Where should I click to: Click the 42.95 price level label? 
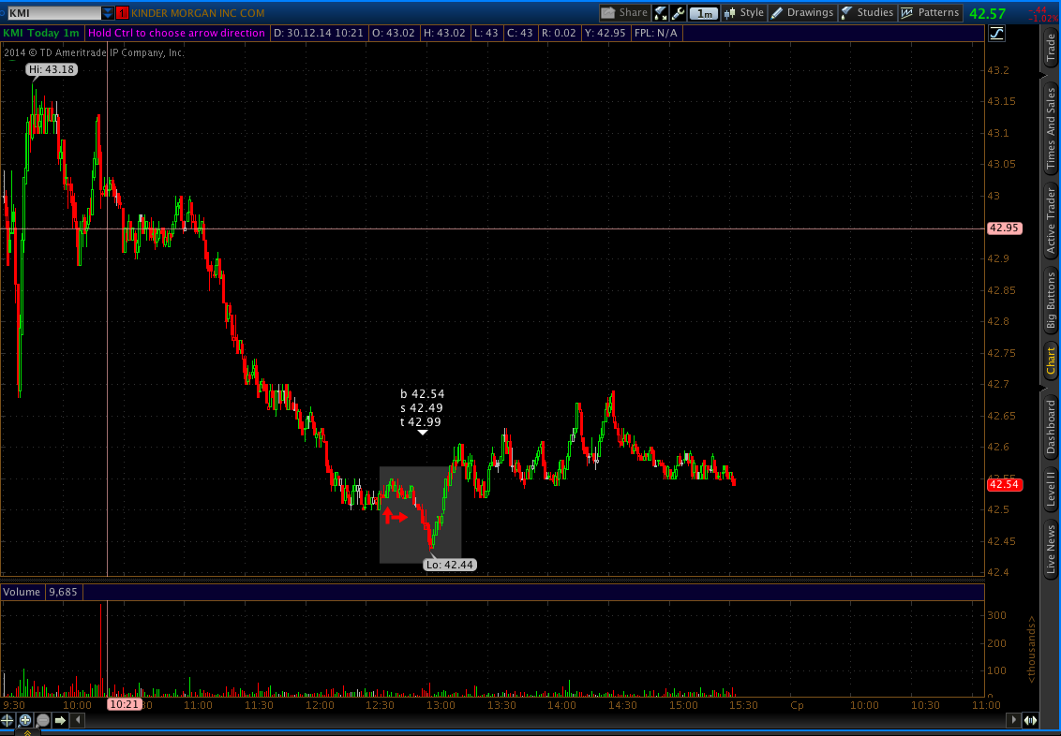(x=1004, y=228)
